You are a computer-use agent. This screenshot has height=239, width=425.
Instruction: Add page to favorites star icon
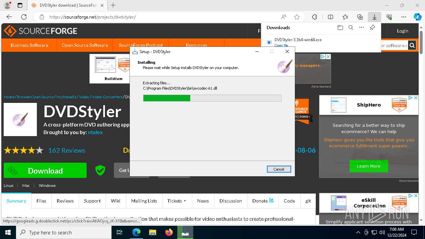pos(297,17)
